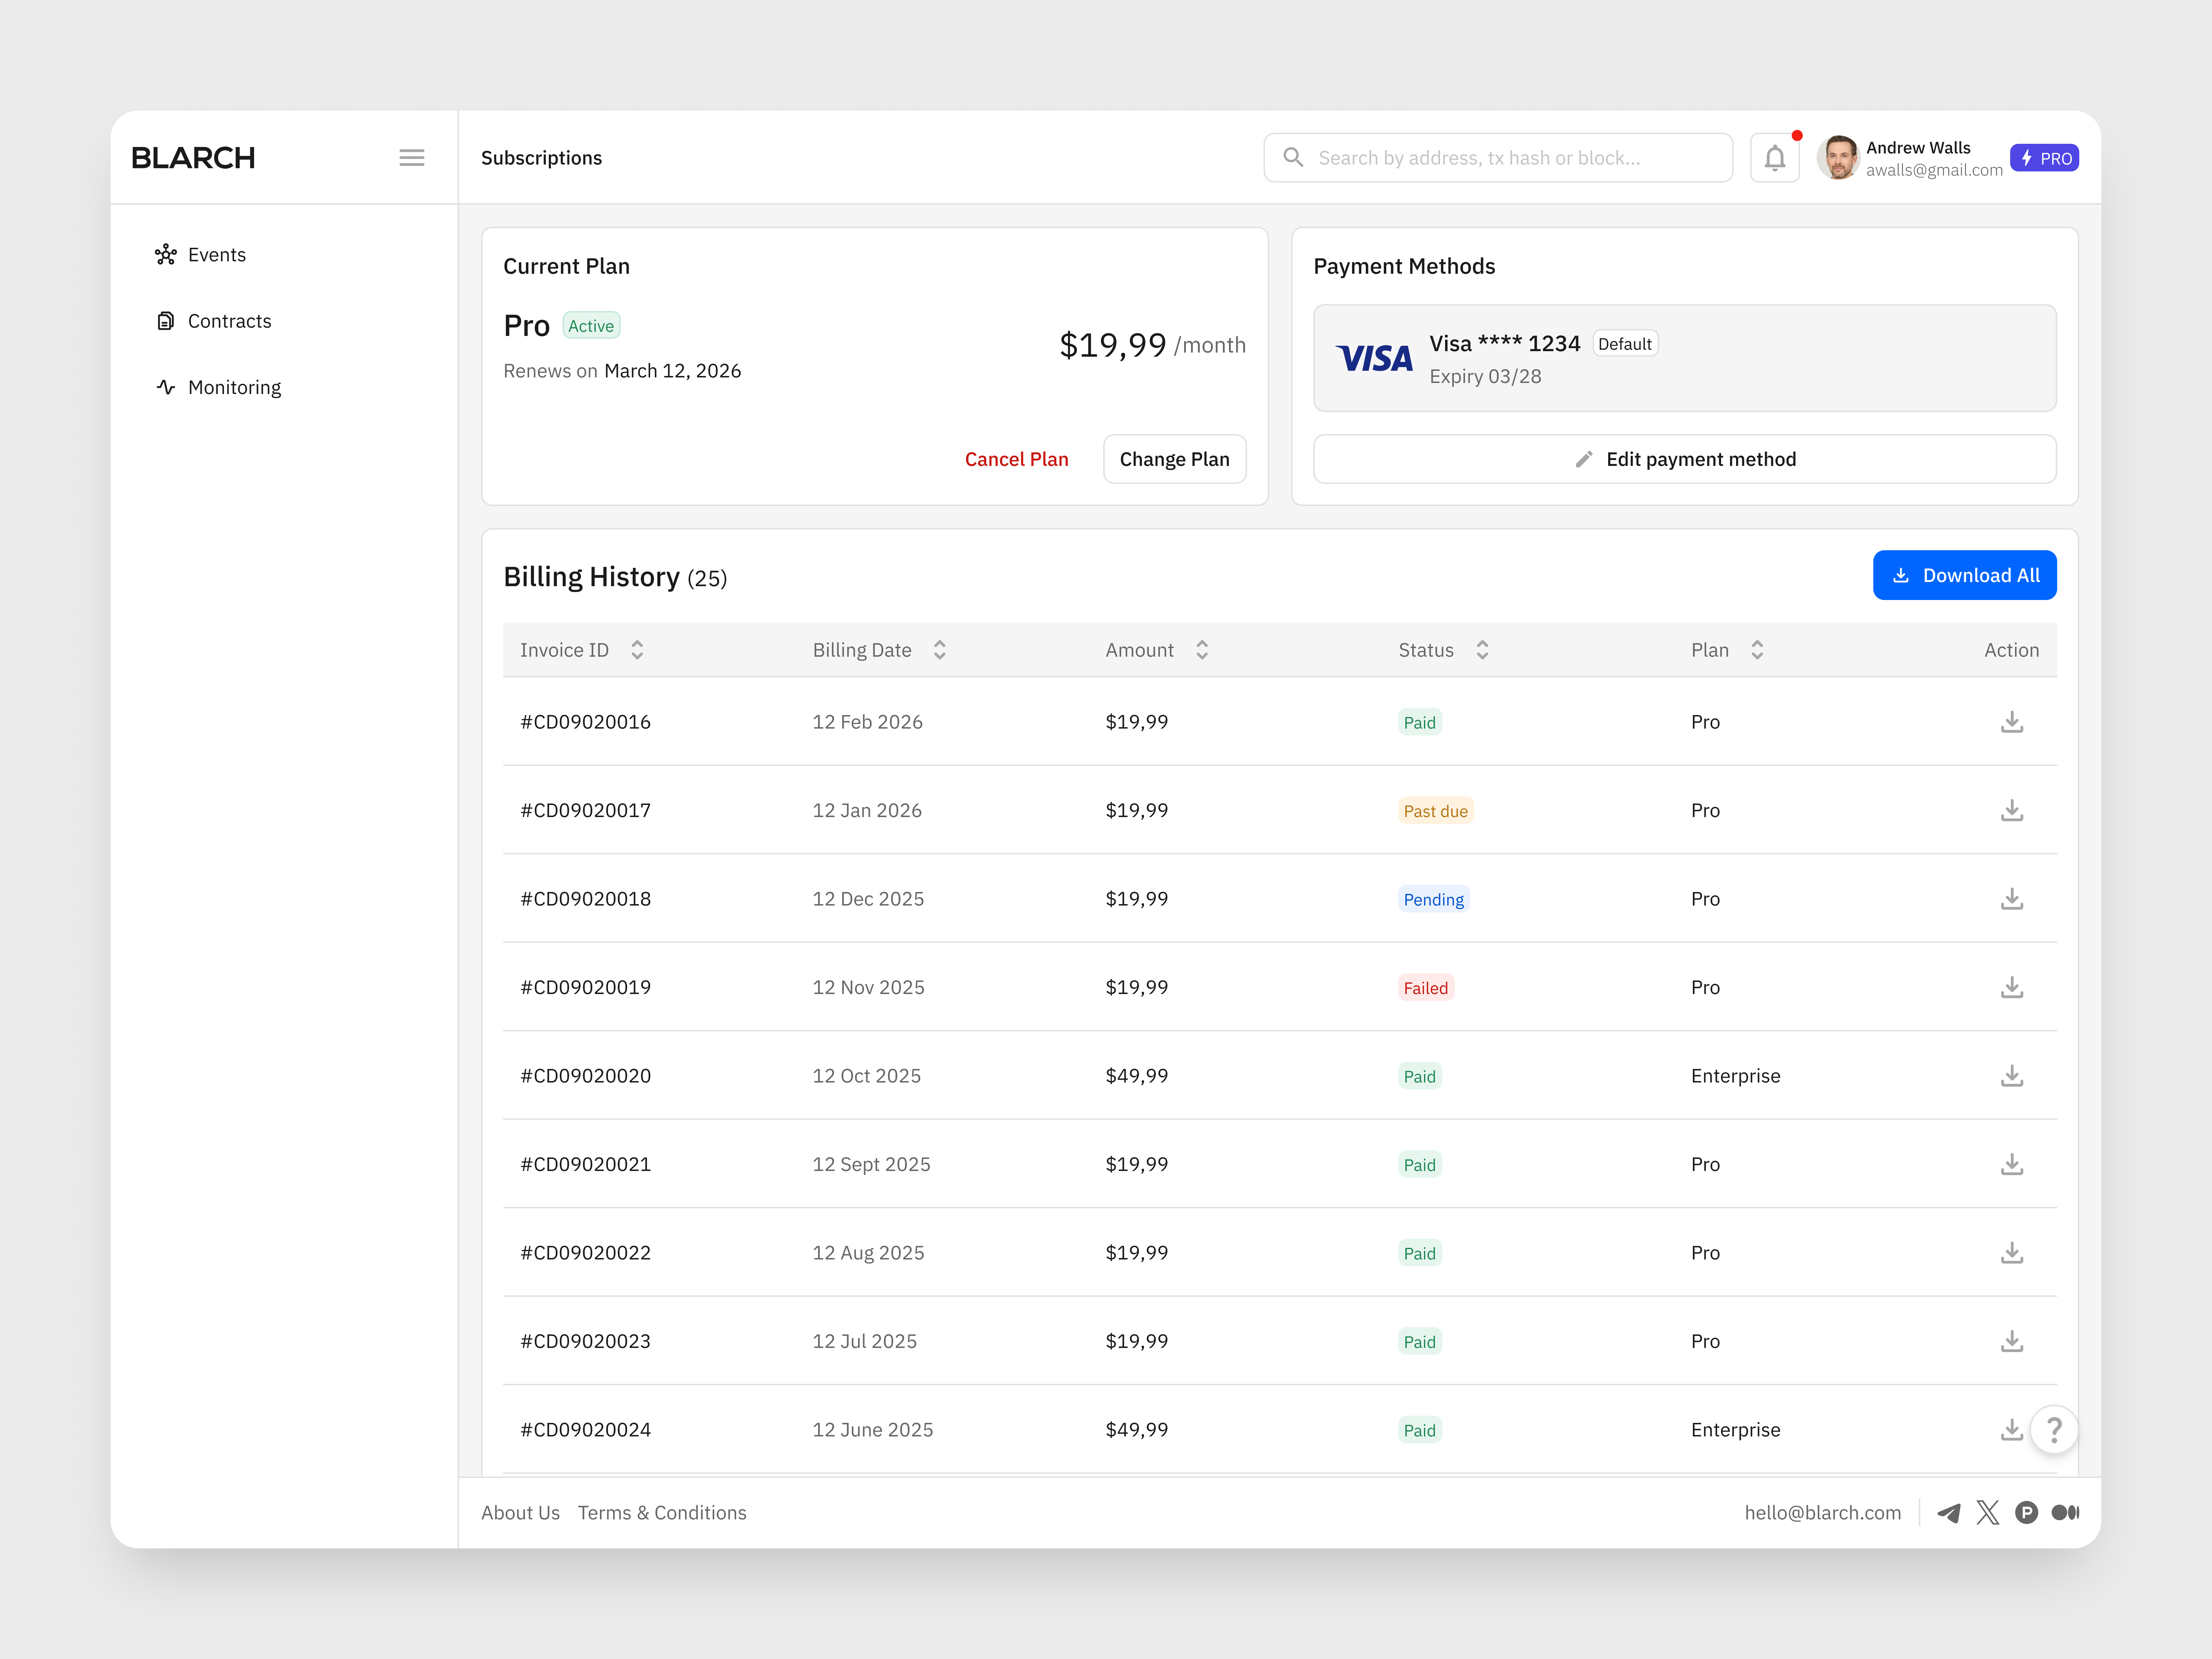Download invoice #CD09020021
The height and width of the screenshot is (1659, 2212).
coord(2012,1165)
